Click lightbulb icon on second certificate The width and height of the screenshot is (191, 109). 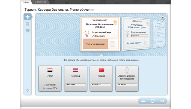(x=127, y=34)
